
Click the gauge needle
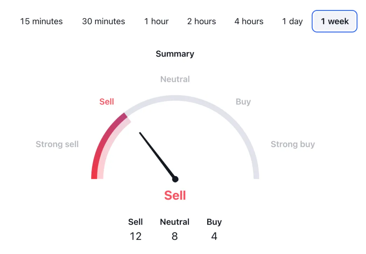pyautogui.click(x=157, y=155)
